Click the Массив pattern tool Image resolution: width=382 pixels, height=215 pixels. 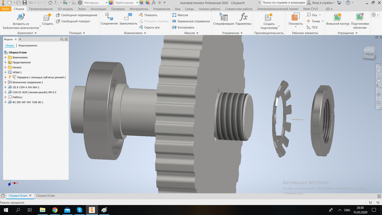pyautogui.click(x=180, y=15)
